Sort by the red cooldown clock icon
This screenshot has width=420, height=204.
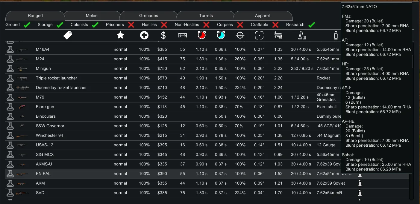point(202,36)
